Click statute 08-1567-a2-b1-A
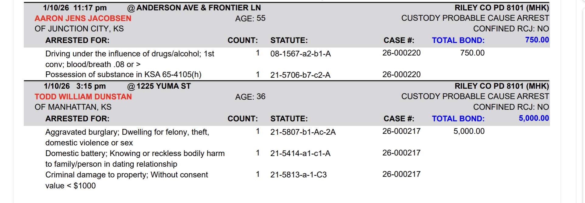The width and height of the screenshot is (585, 203). [300, 54]
